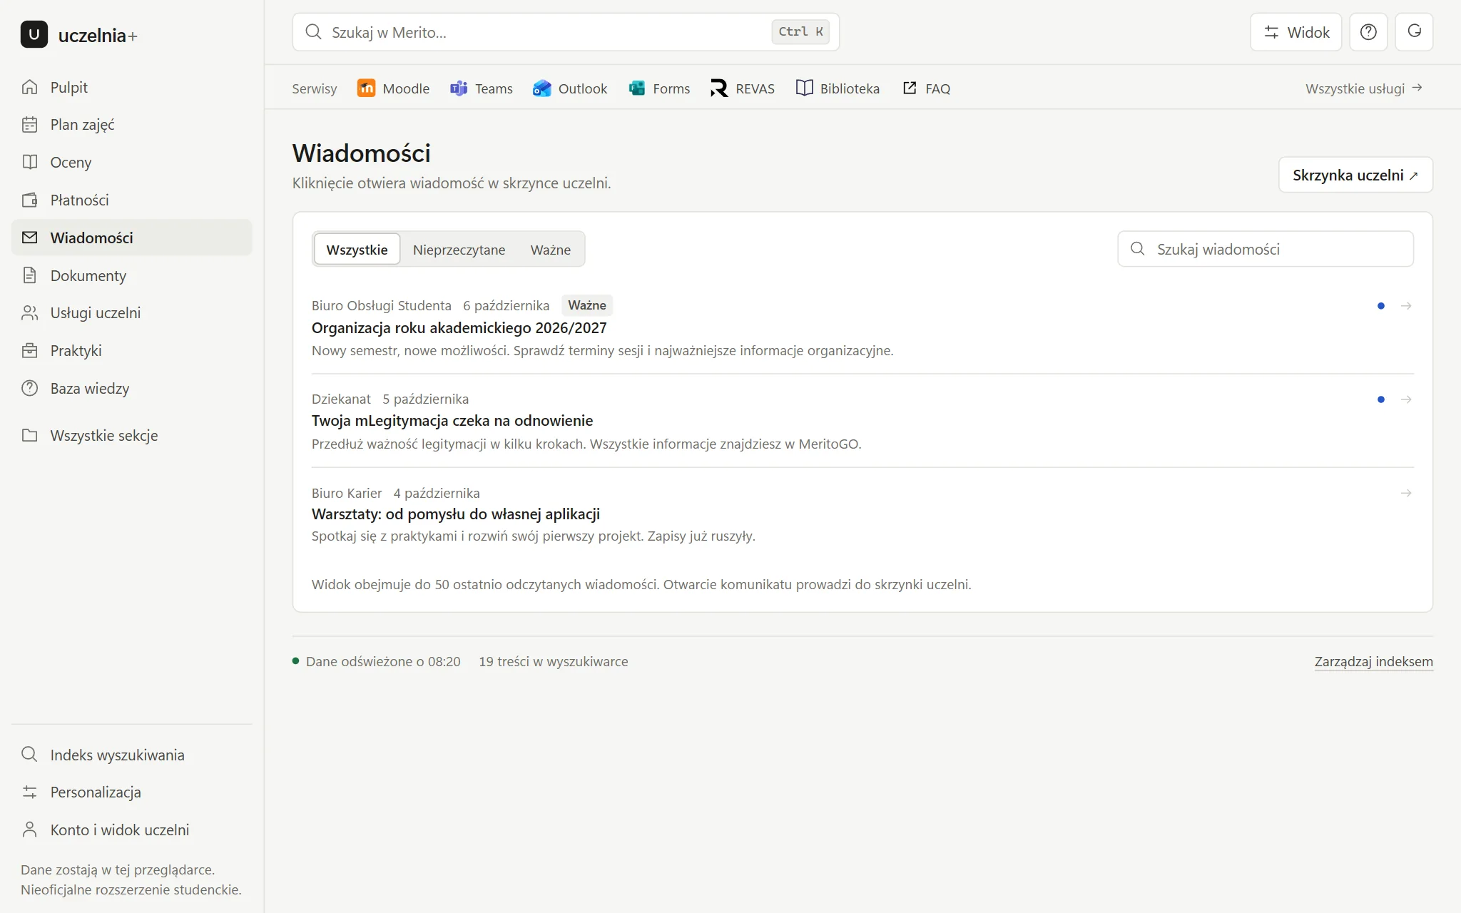Screen dimensions: 1461x913
Task: Click the help question mark button
Action: [x=1368, y=32]
